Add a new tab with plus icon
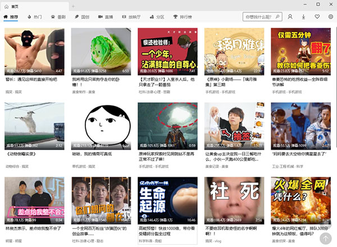The width and height of the screenshot is (337, 247). 73,5
